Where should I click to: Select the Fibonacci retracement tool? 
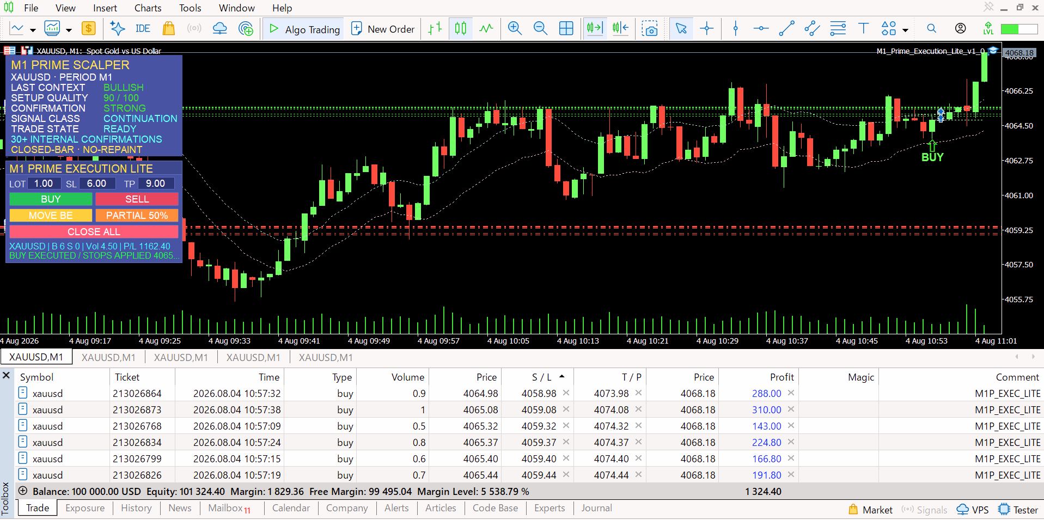pyautogui.click(x=838, y=29)
